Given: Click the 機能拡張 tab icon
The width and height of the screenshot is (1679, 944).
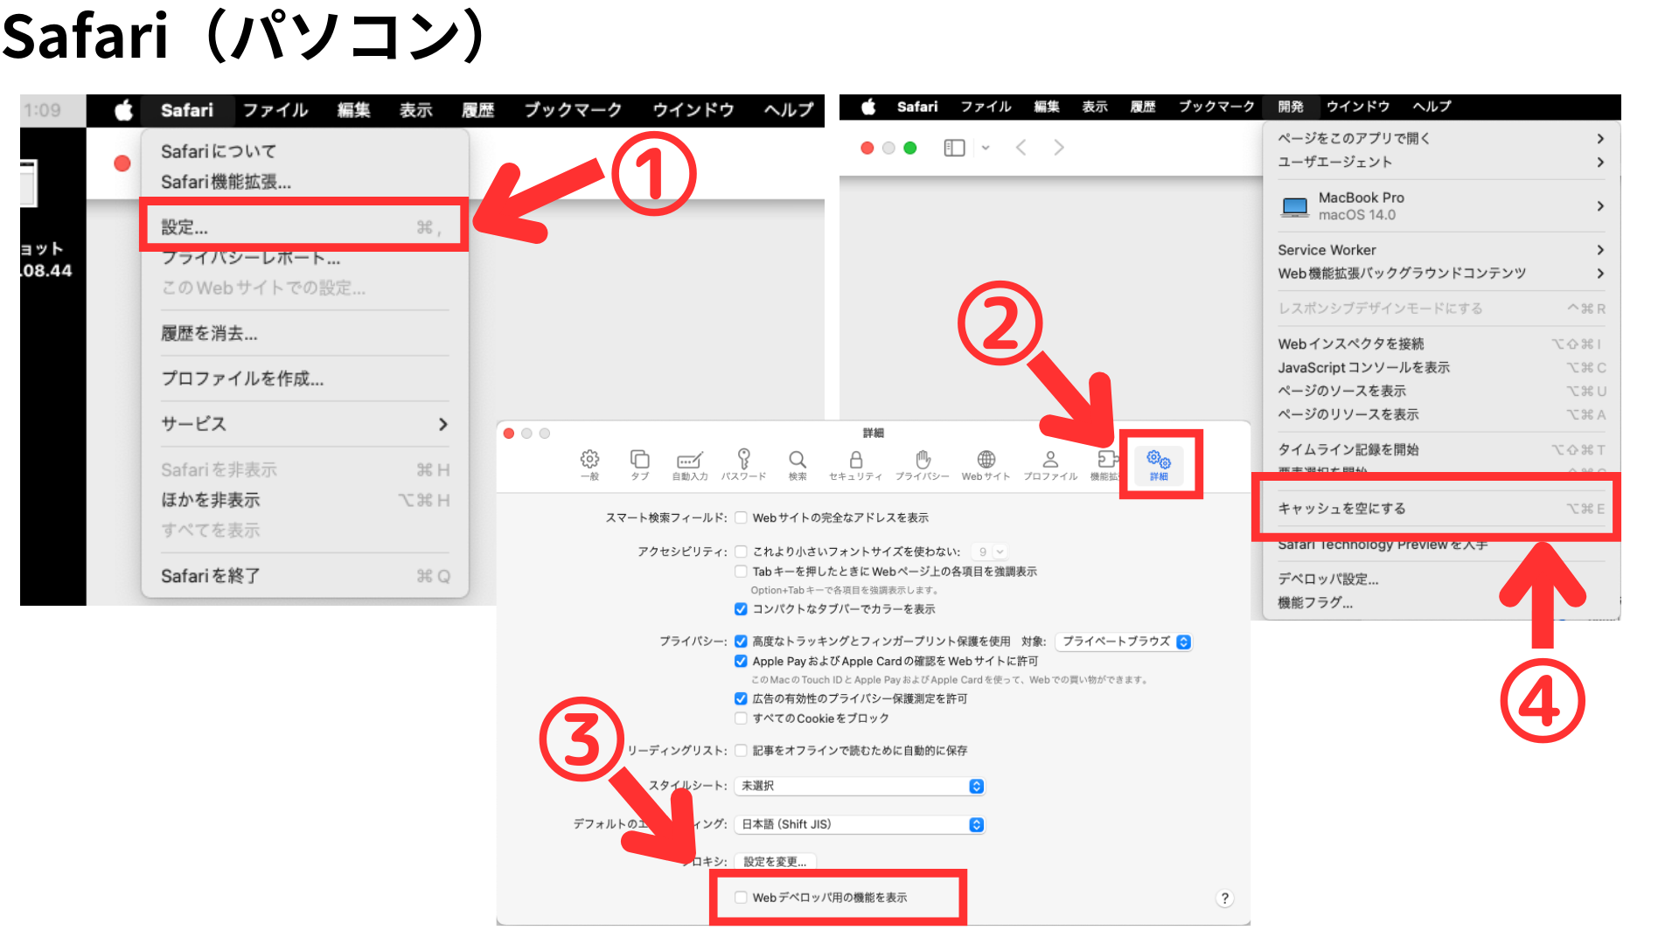Looking at the screenshot, I should 1104,463.
